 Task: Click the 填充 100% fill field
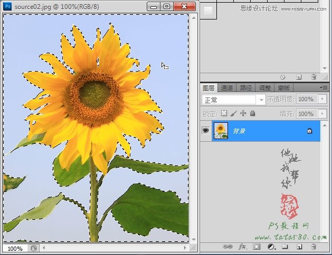[x=307, y=114]
